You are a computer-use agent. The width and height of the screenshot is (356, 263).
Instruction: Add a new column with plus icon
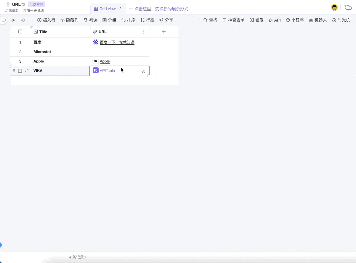click(x=164, y=32)
